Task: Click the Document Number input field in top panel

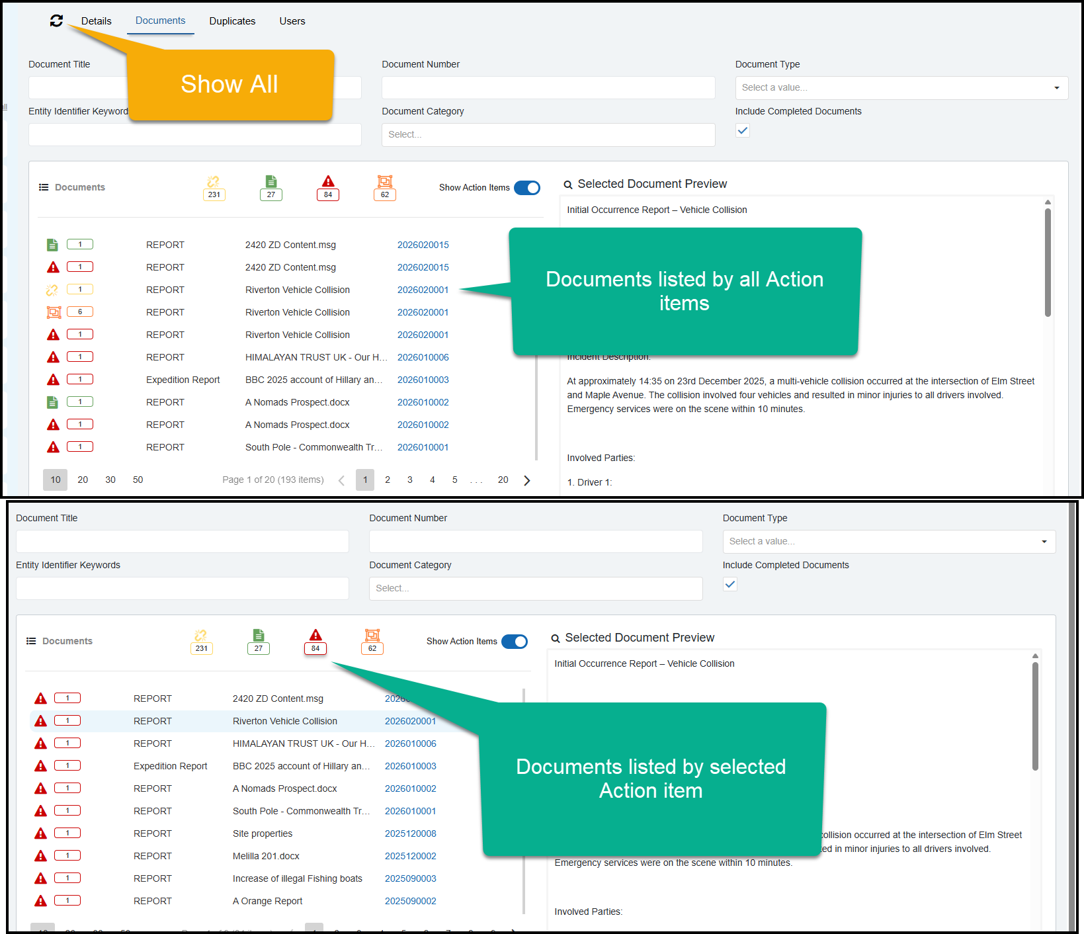Action: point(548,88)
